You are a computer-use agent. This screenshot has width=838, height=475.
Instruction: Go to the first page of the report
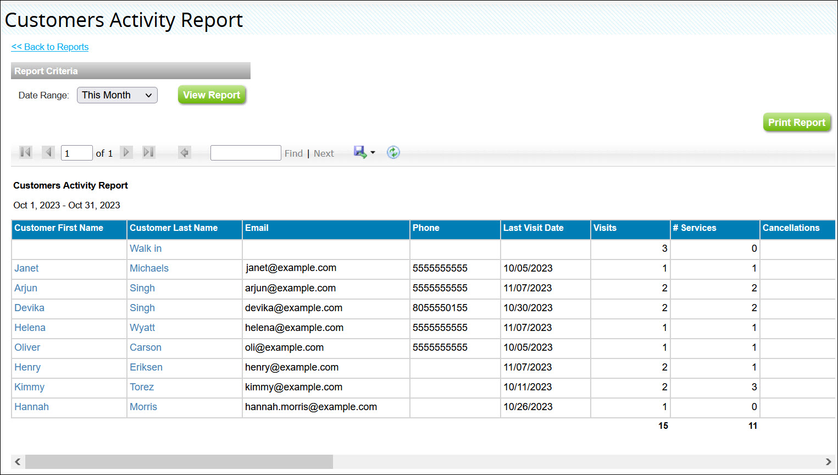(x=25, y=152)
